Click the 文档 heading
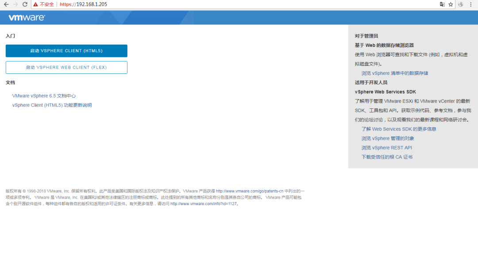The image size is (478, 268). pos(10,83)
